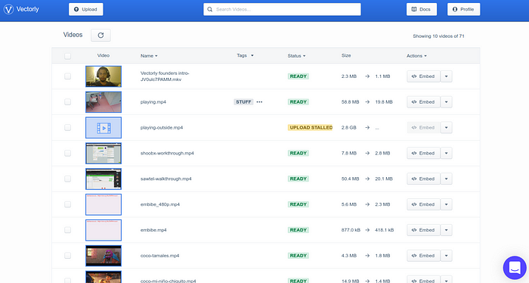Open the playing-outside.mp4 placeholder thumbnail

(104, 128)
